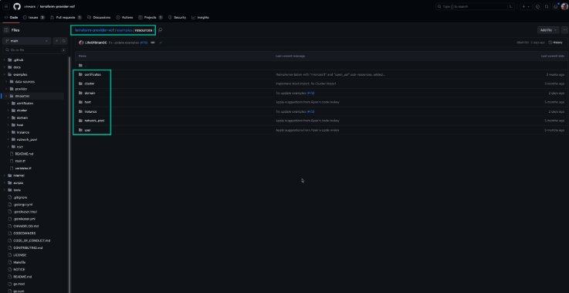569x293 pixels.
Task: Expand the scripts folder chevron
Action: click(5, 183)
